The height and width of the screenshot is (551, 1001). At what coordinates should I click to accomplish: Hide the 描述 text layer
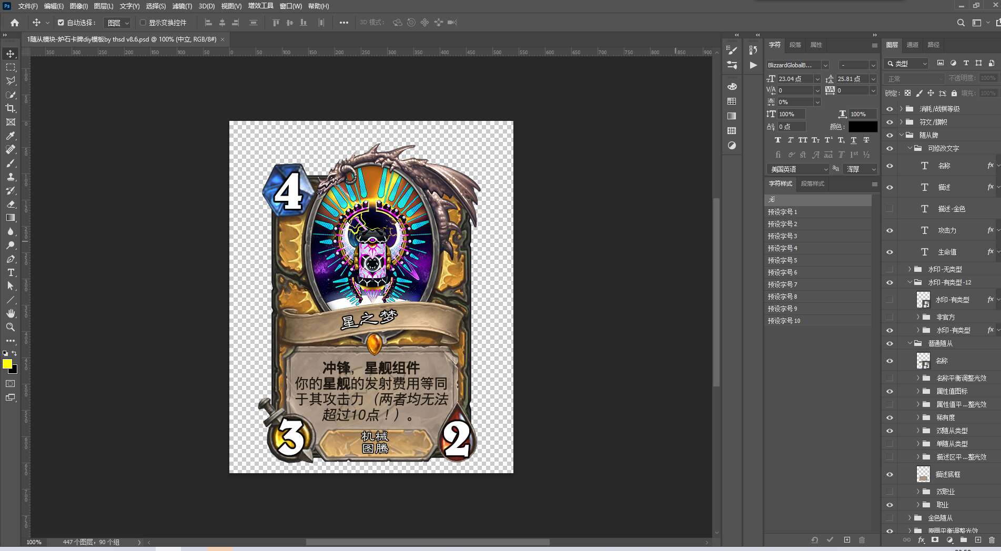(889, 187)
